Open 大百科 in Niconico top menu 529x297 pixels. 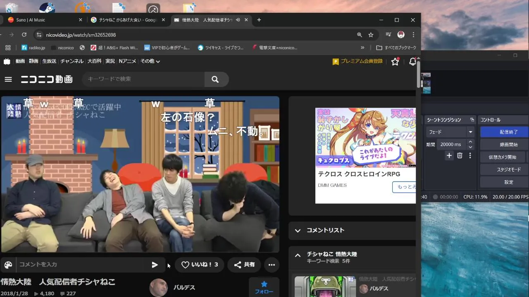click(94, 61)
